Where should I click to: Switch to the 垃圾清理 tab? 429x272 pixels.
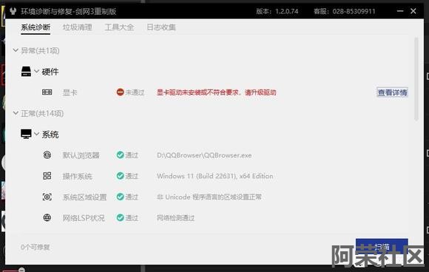78,27
